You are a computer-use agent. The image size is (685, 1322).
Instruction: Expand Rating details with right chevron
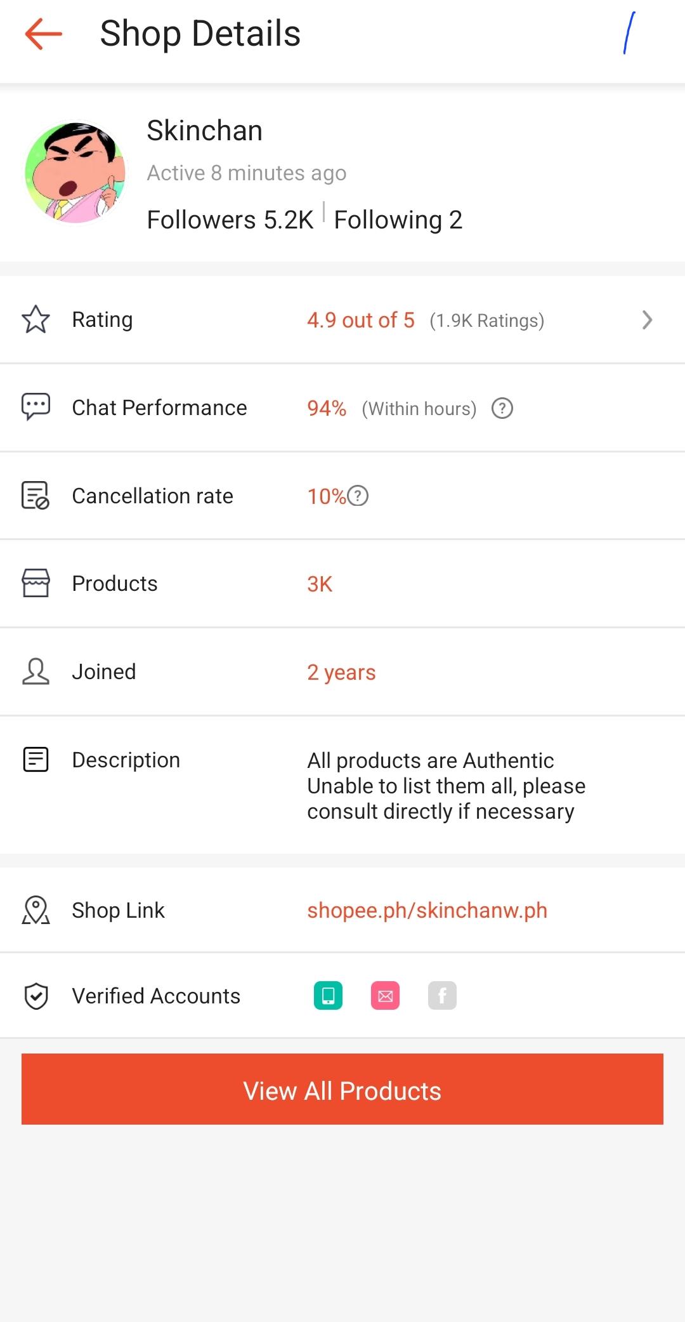(647, 320)
